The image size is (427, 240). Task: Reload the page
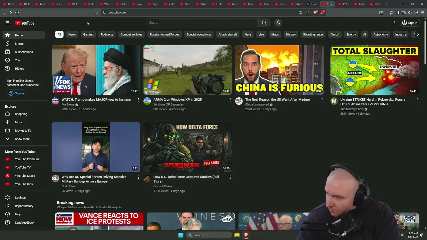17,12
